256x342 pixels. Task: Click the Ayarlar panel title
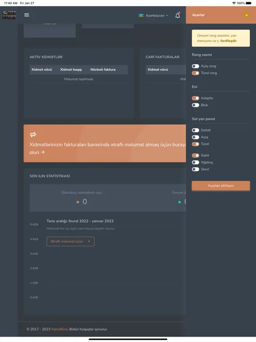[198, 15]
